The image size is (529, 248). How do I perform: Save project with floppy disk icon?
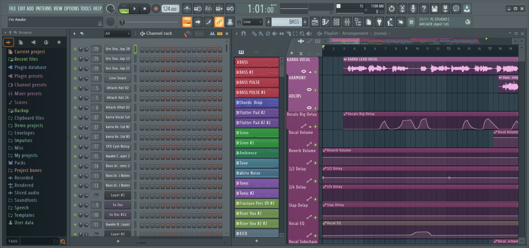(x=435, y=9)
